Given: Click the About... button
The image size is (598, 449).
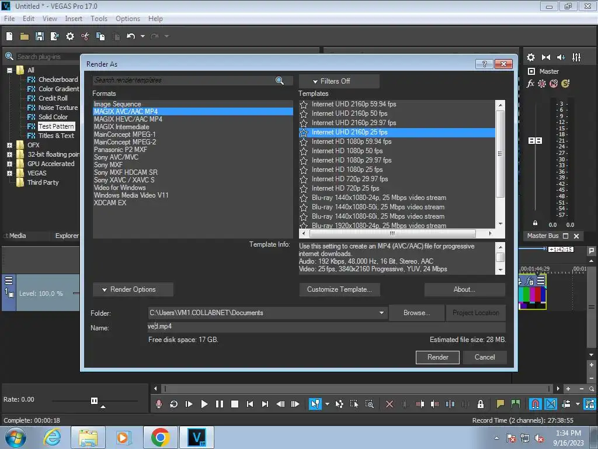Looking at the screenshot, I should [x=464, y=289].
